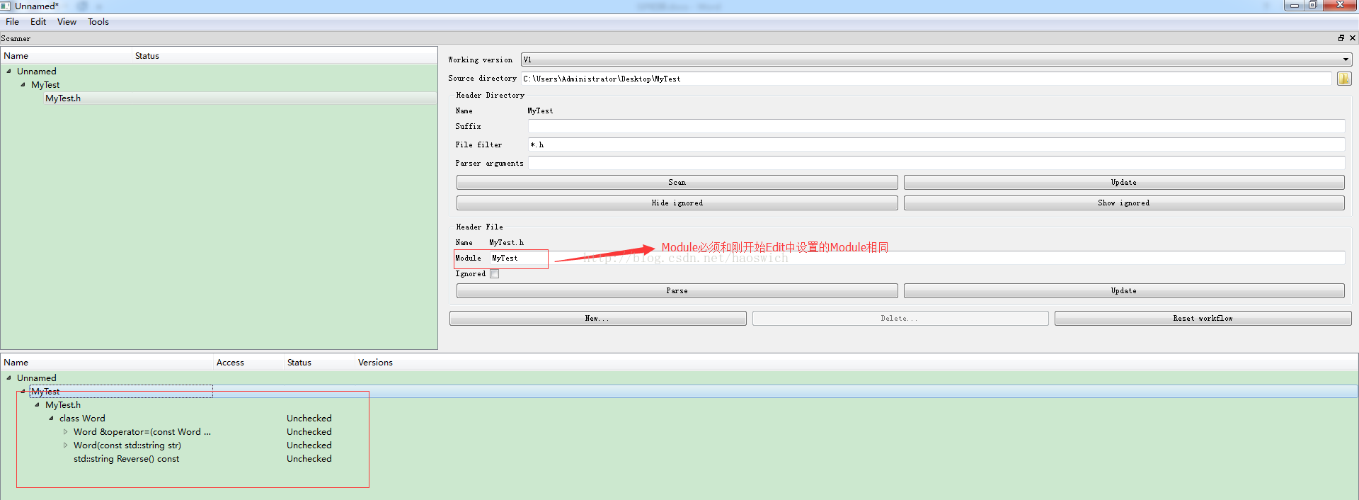Screen dimensions: 1359x500
Task: Collapse Unnamed node in lower tree
Action: click(8, 377)
